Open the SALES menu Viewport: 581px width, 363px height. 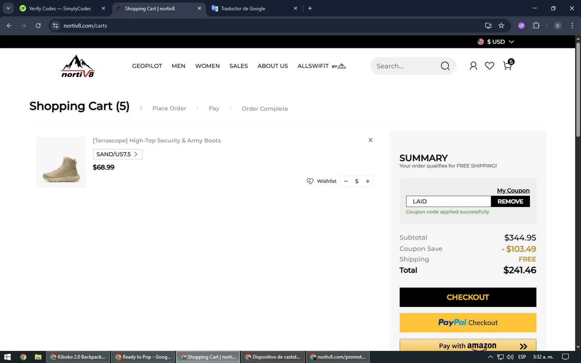point(239,66)
